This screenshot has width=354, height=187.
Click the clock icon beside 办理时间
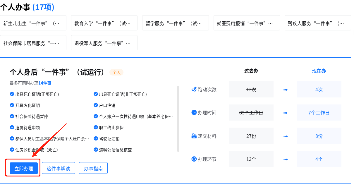194,112
